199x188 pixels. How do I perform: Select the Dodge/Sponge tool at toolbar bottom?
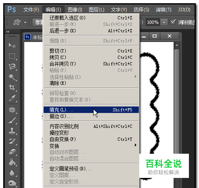click(12, 183)
